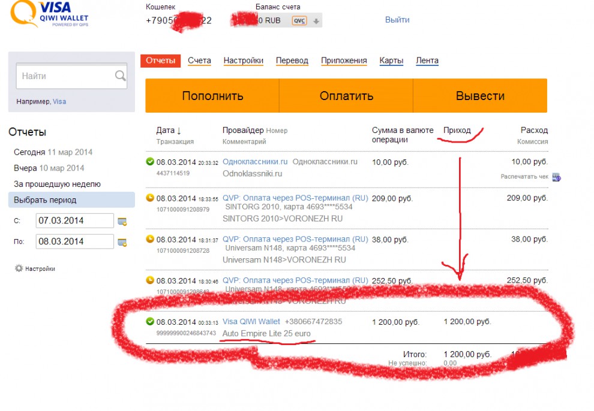The image size is (594, 411).
Task: Click the phone number +380667472835
Action: (x=313, y=321)
